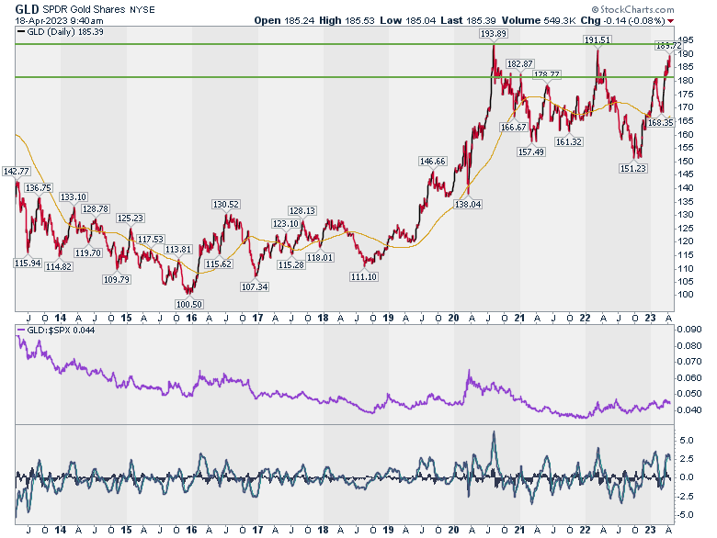Click the 136.75 price label
Screen dimensions: 717x538
39,187
